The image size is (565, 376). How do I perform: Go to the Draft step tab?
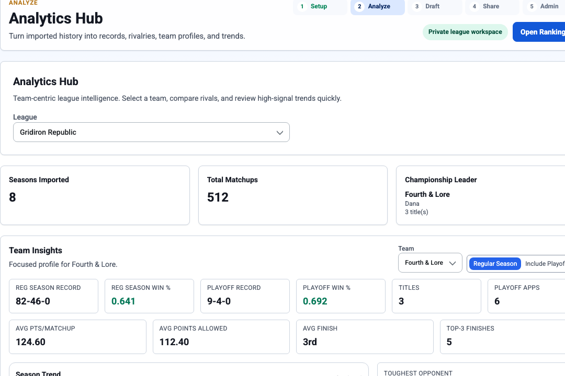435,6
